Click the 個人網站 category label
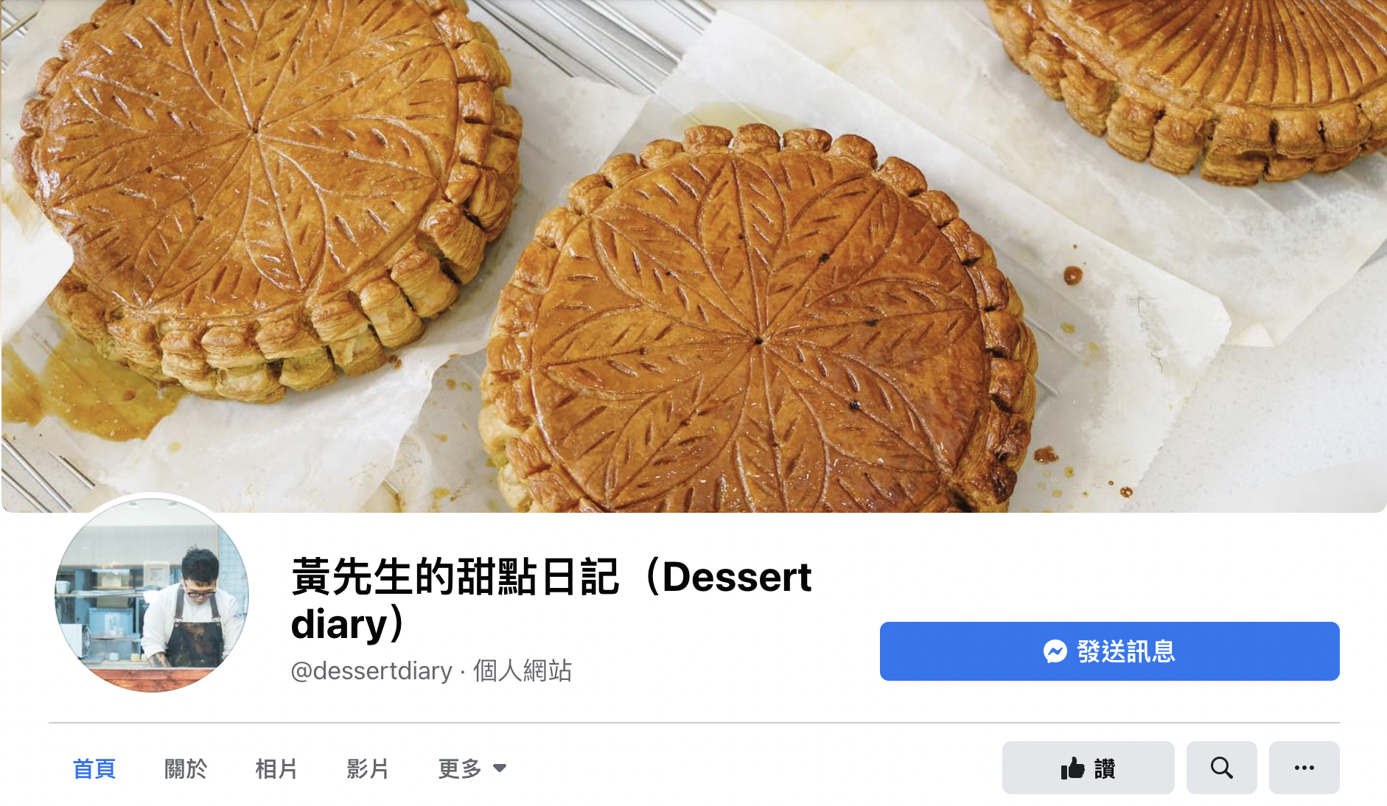This screenshot has height=806, width=1387. [x=523, y=670]
